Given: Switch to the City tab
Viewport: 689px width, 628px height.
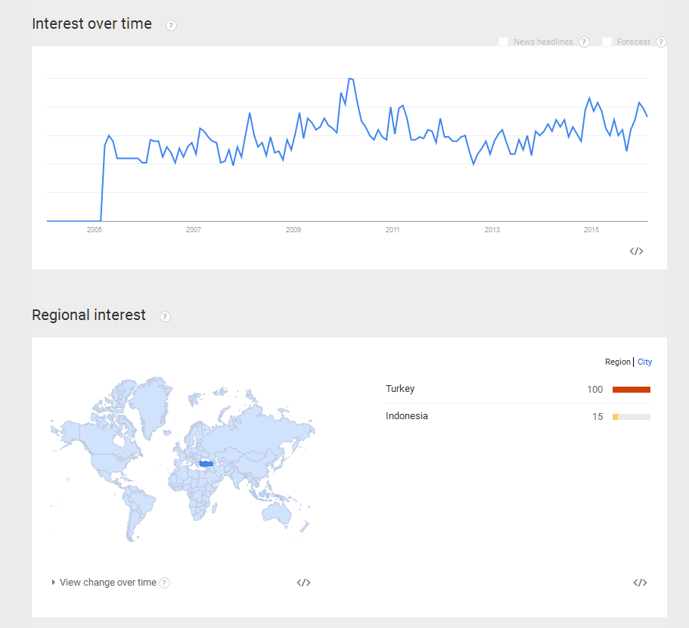Looking at the screenshot, I should click(x=644, y=362).
